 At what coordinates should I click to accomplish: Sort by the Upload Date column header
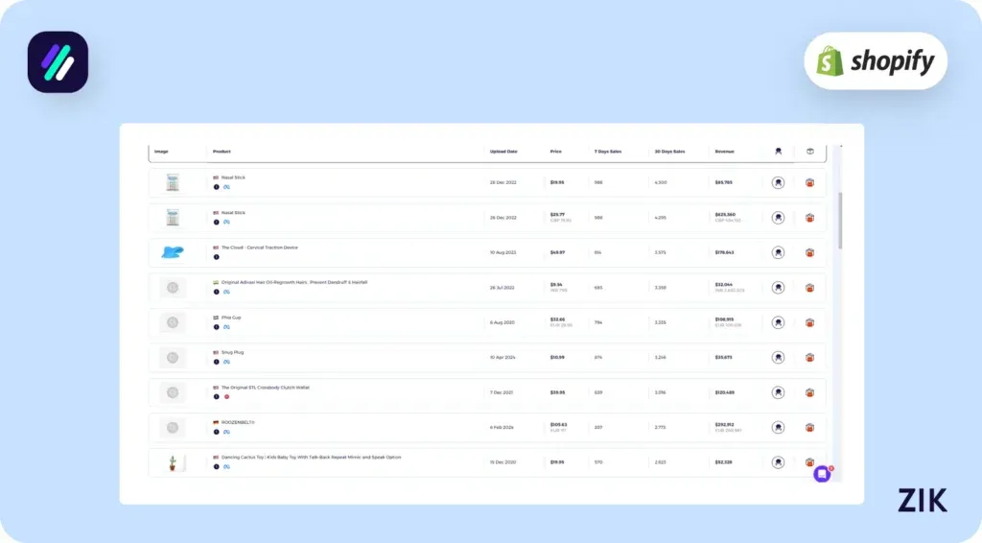(503, 152)
